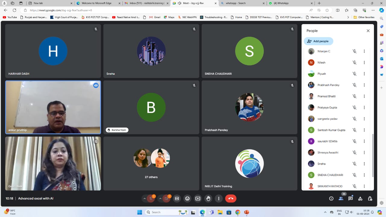
Task: Toggle the camera on/off button
Action: click(x=166, y=199)
